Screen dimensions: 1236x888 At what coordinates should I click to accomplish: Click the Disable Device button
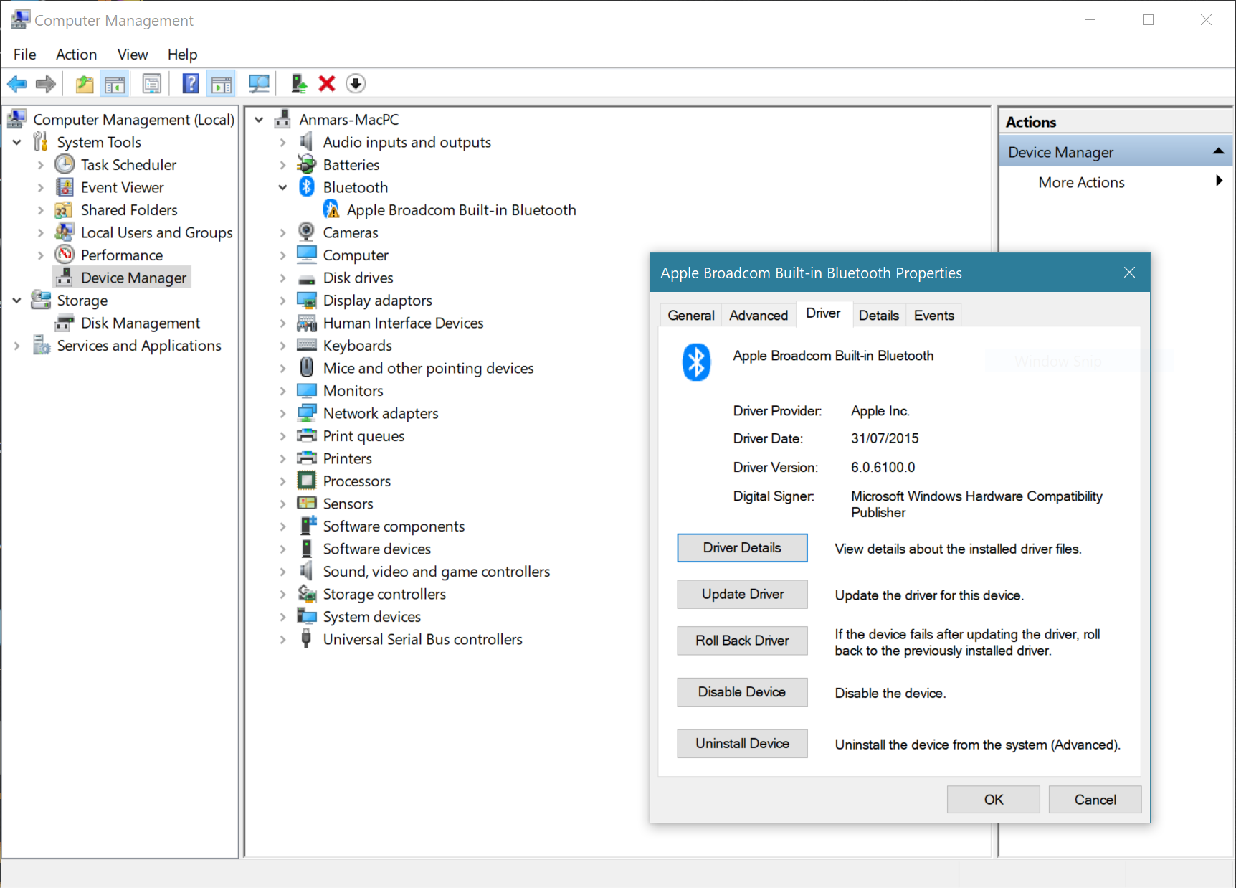742,692
